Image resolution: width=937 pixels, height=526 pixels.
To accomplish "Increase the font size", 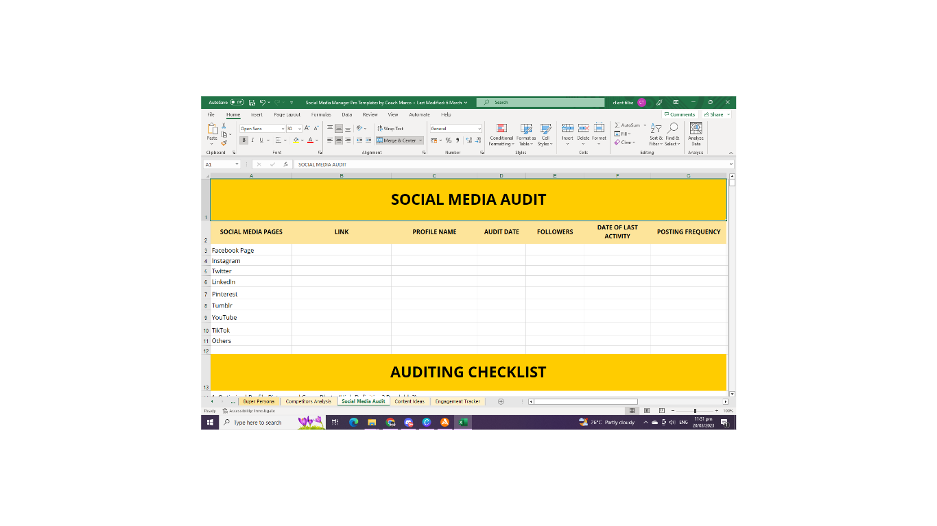I will pyautogui.click(x=307, y=128).
